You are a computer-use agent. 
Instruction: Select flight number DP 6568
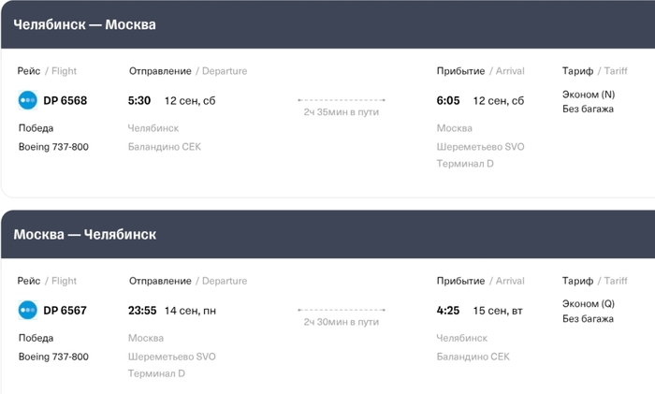coord(65,100)
